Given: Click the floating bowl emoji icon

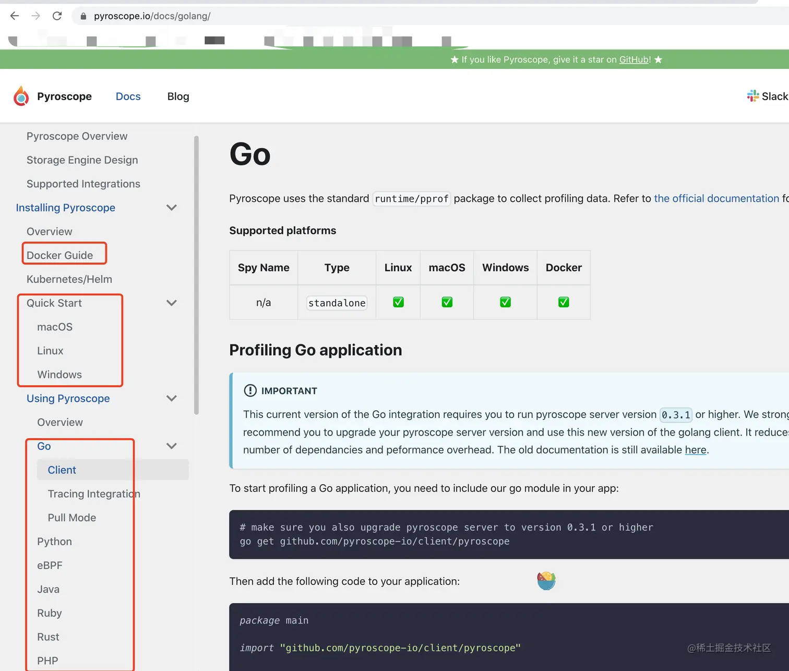Looking at the screenshot, I should point(546,580).
